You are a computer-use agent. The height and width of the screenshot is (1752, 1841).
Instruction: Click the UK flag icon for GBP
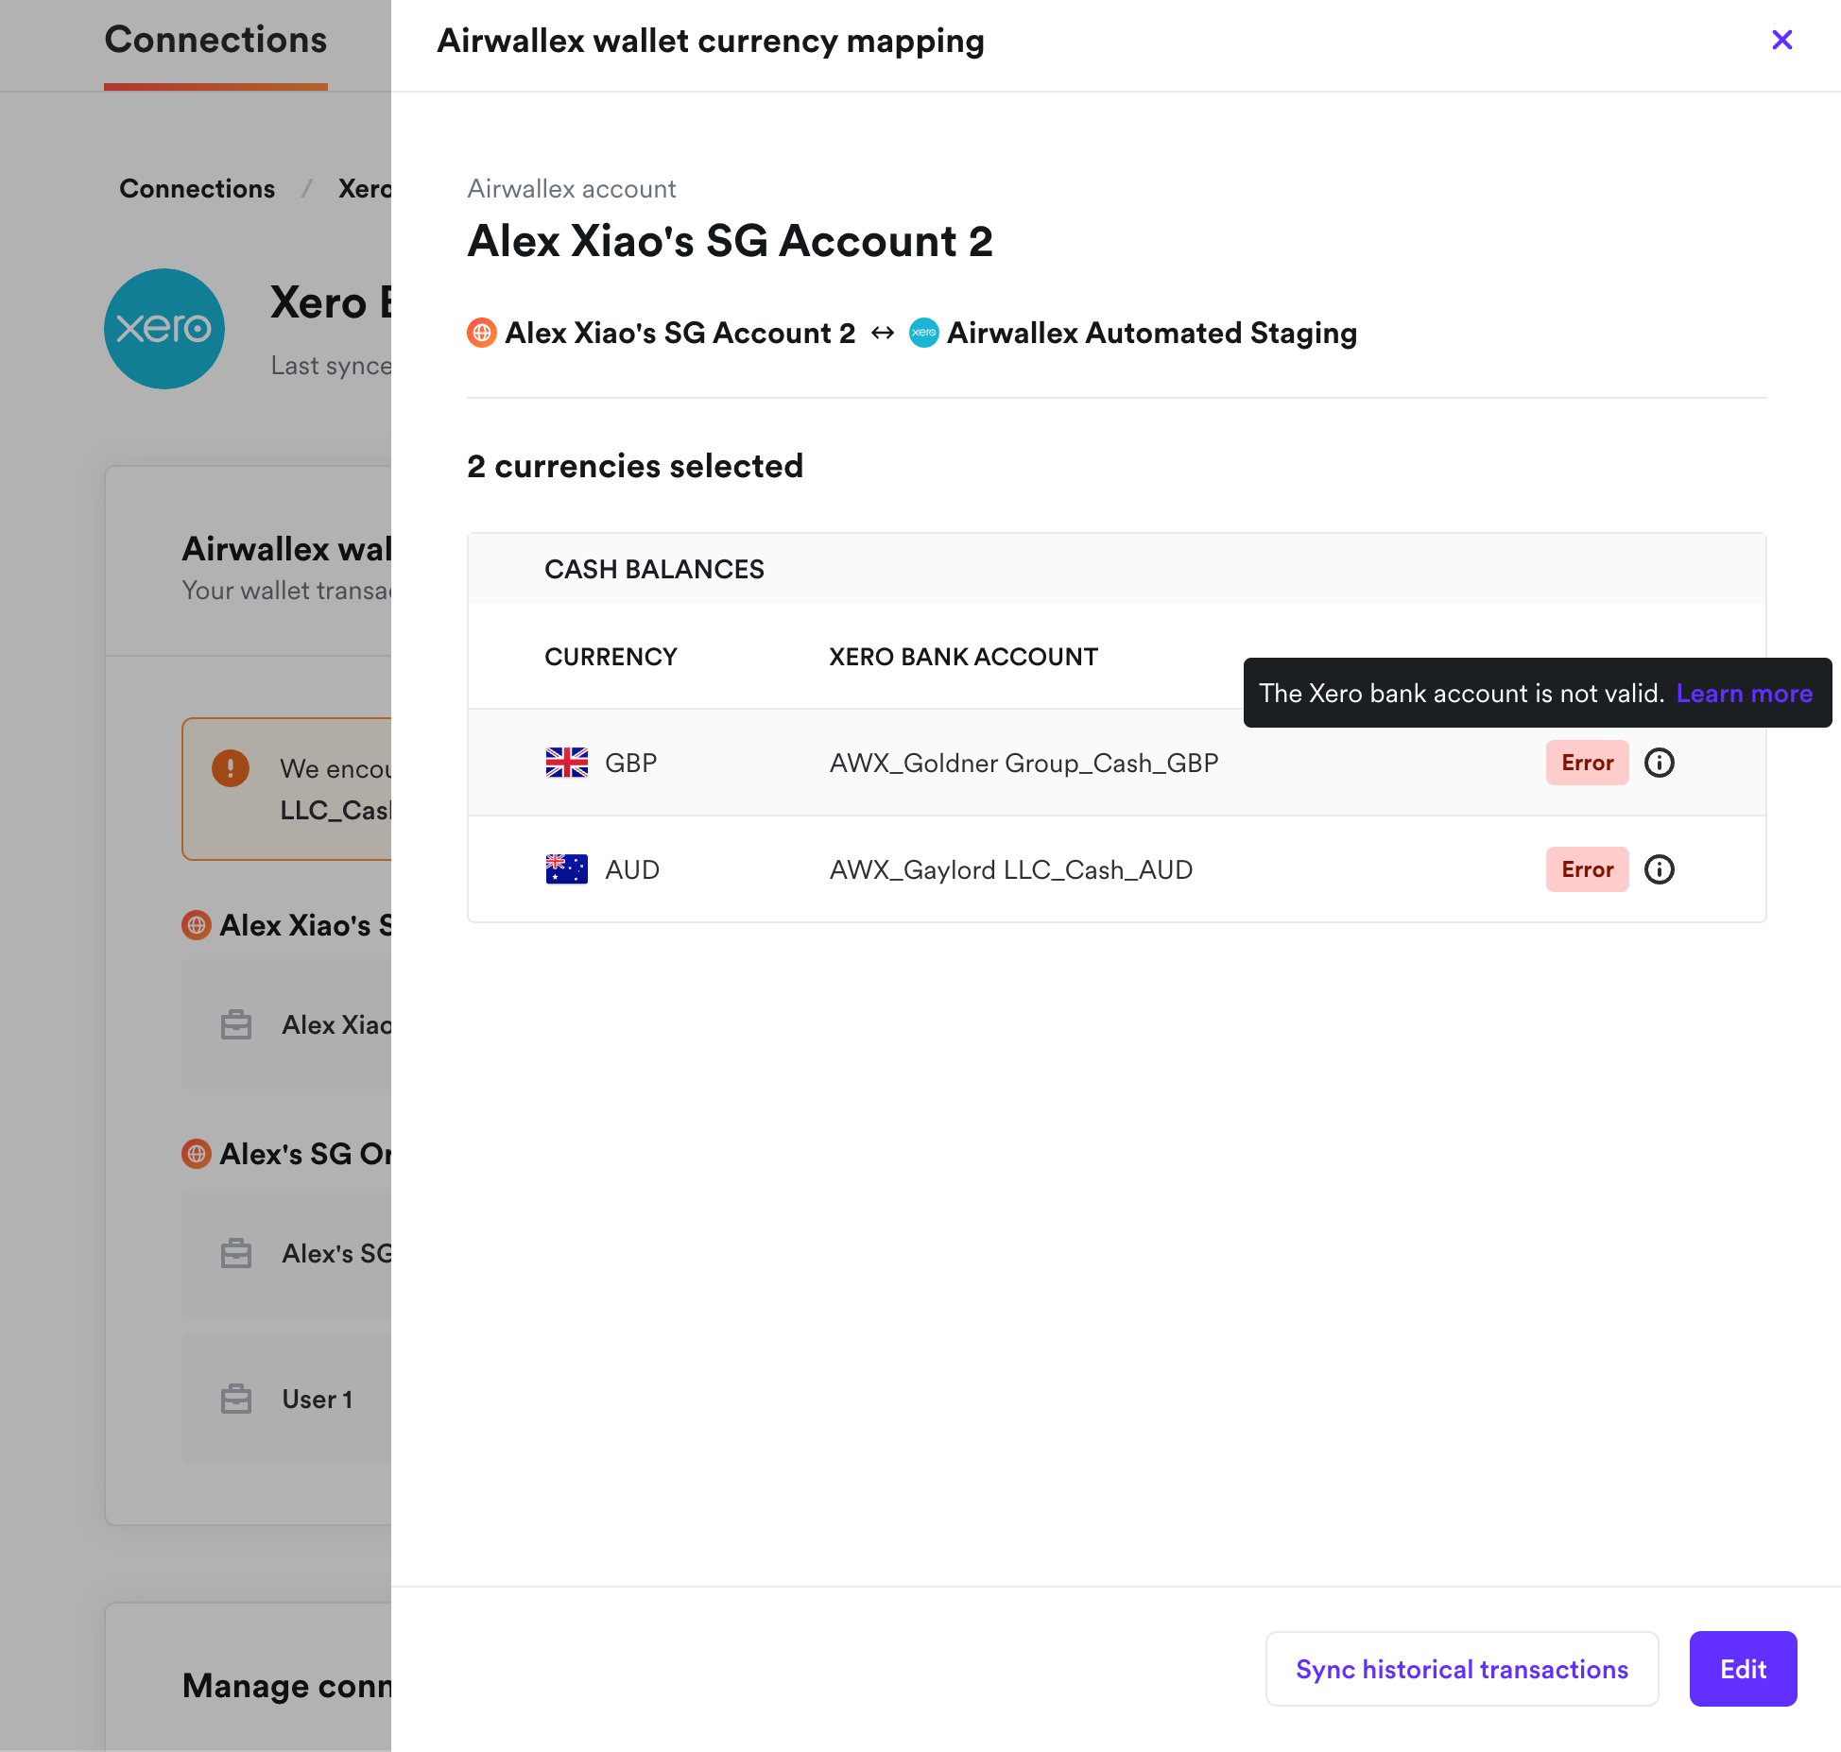(566, 763)
